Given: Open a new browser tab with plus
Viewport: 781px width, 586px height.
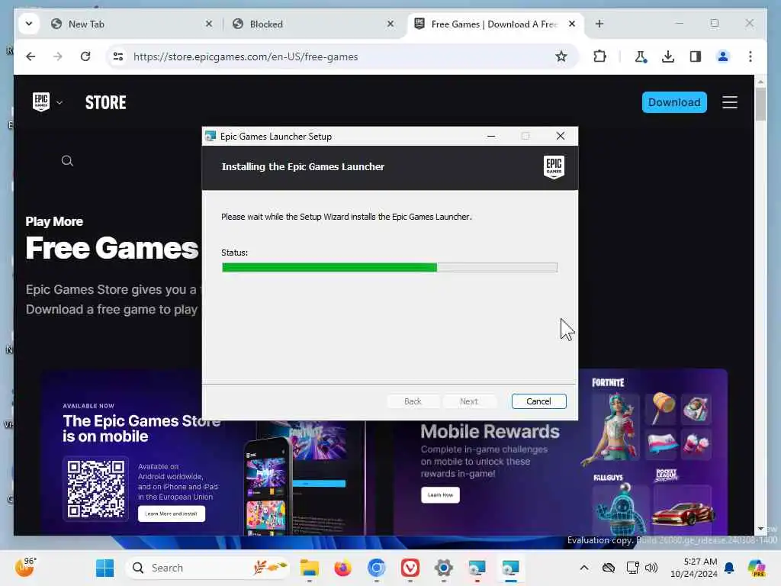Looking at the screenshot, I should (599, 24).
